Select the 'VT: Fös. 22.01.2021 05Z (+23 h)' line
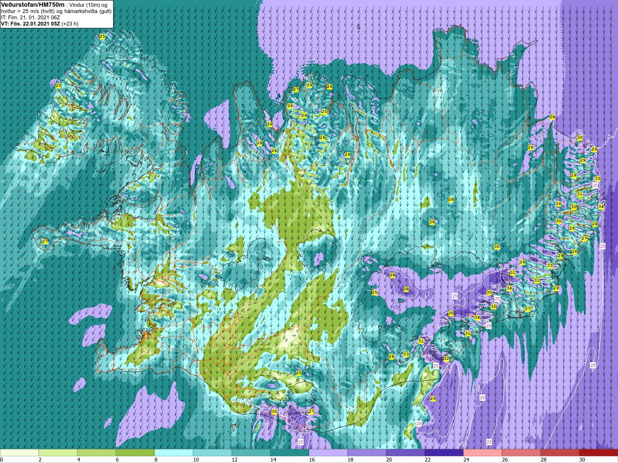This screenshot has width=618, height=463. click(40, 24)
